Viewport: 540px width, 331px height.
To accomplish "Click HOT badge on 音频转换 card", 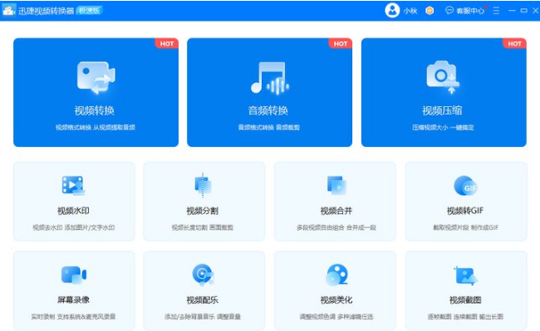I will [341, 44].
